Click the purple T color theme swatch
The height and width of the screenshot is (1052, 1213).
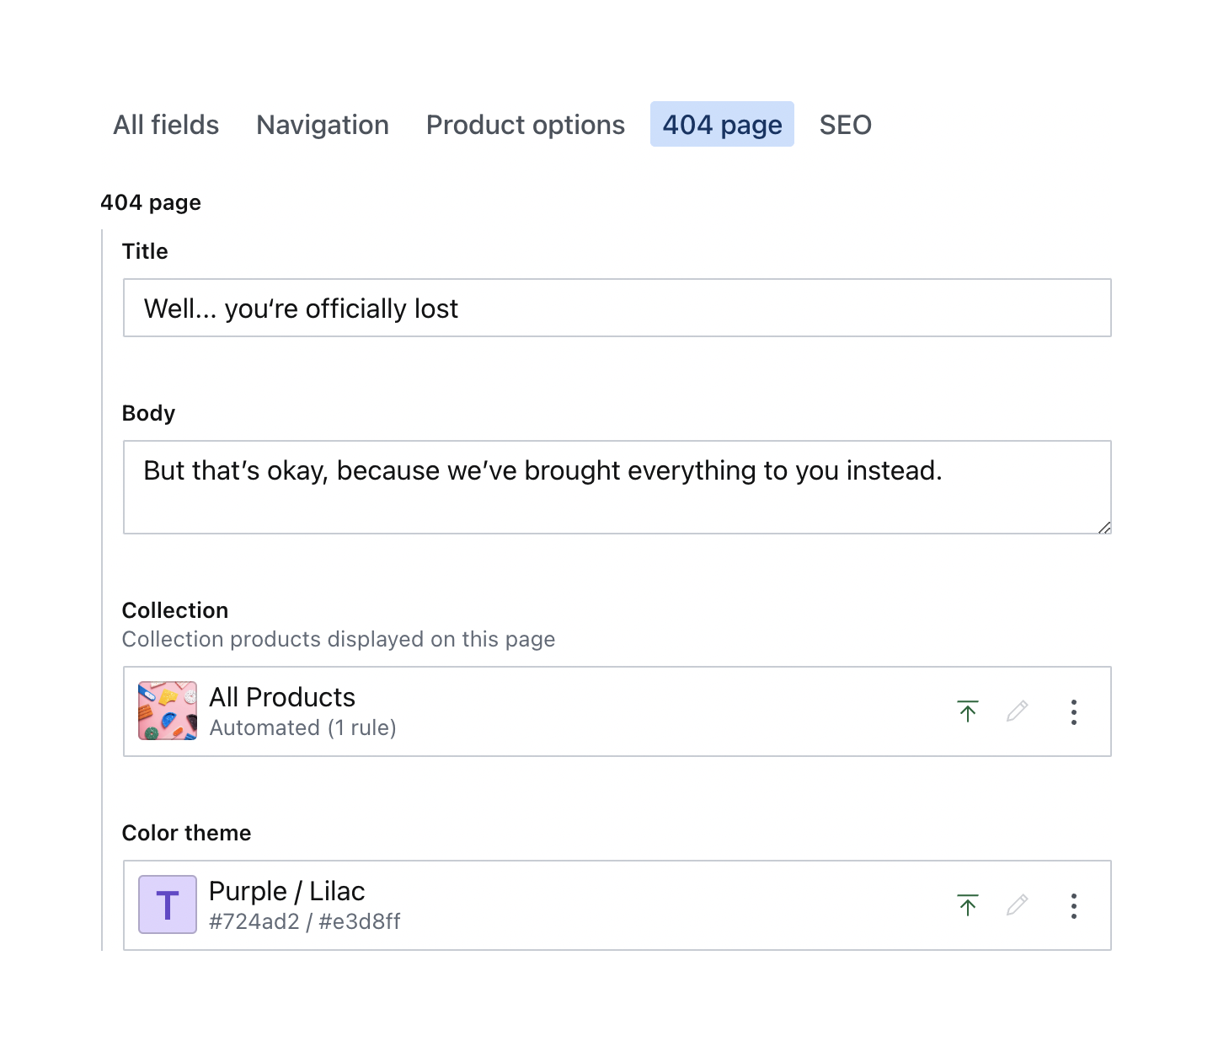pyautogui.click(x=168, y=904)
